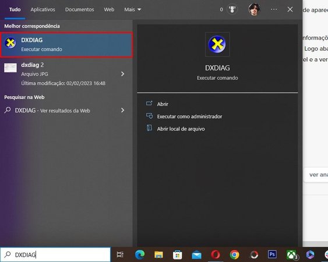Open the round red-ring app on taskbar
Image resolution: width=328 pixels, height=262 pixels.
[x=254, y=254]
